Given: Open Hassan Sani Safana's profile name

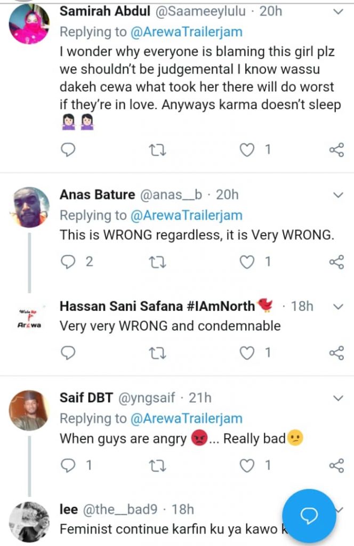Looking at the screenshot, I should coord(158,306).
